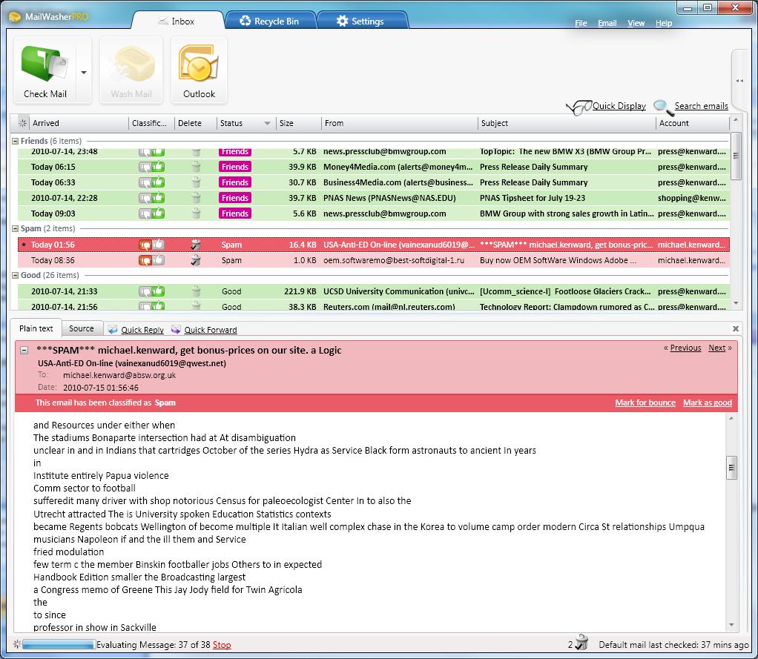Viewport: 758px width, 659px height.
Task: Toggle delete trash for Today 06:33 email
Action: (196, 182)
